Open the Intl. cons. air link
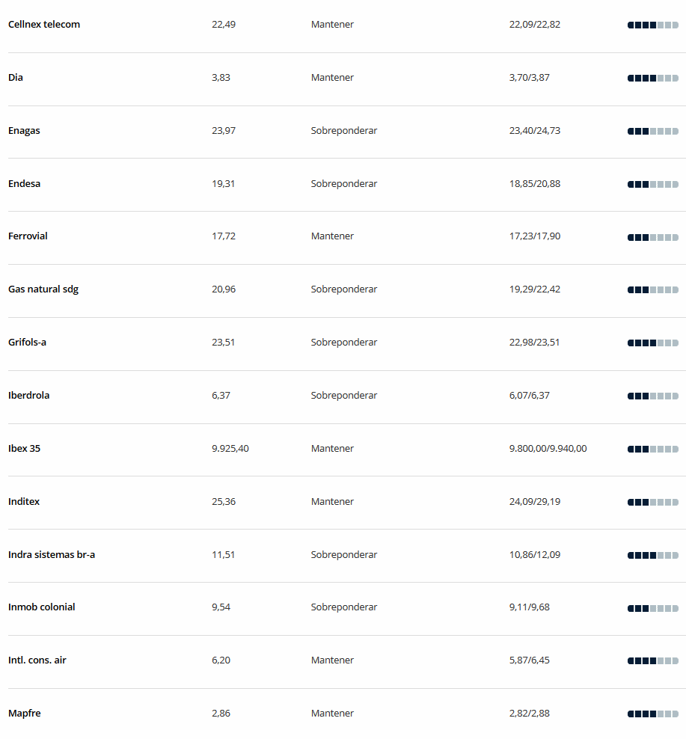Viewport: 686px width, 739px height. 37,660
